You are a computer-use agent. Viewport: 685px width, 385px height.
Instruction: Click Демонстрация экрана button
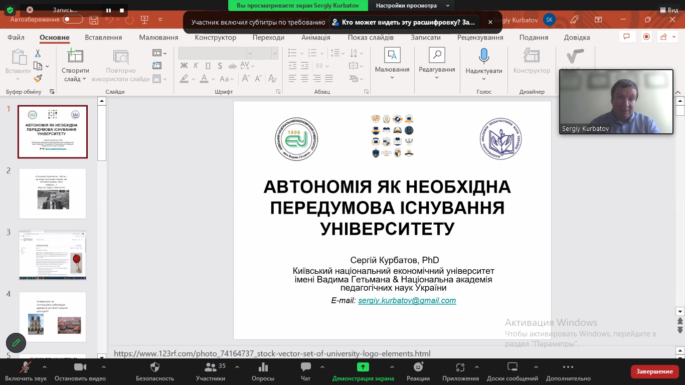click(363, 372)
